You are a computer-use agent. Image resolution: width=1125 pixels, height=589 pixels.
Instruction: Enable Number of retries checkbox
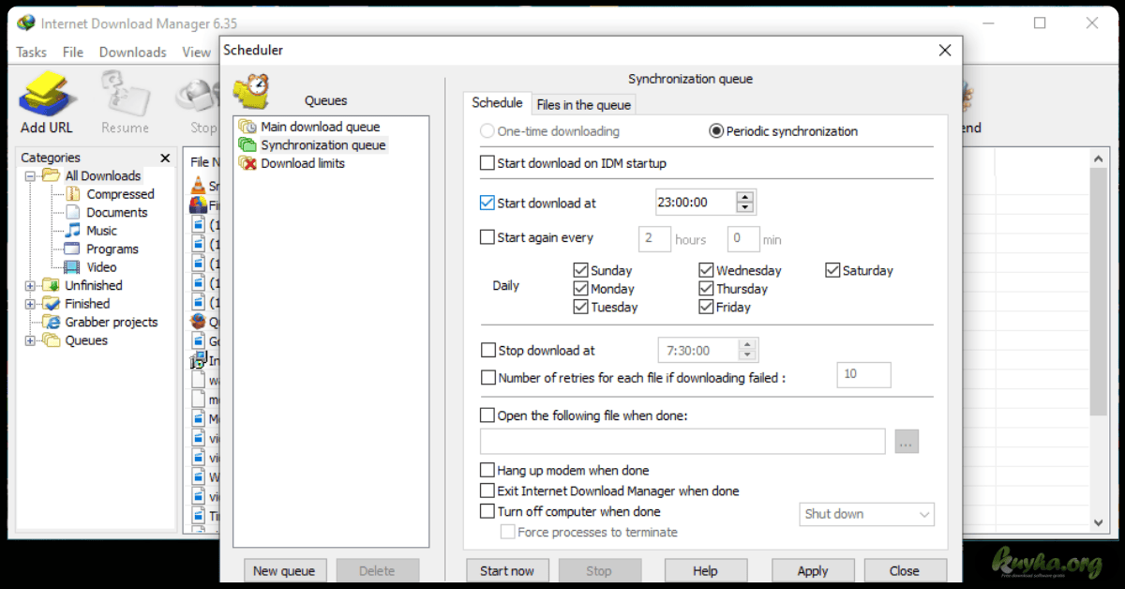point(487,378)
